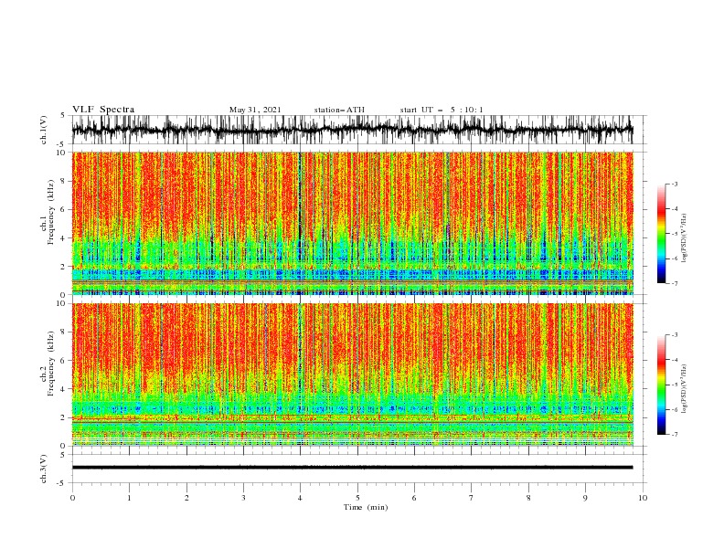Click the ch.2 Frequency (kHz) axis label
This screenshot has width=724, height=559.
click(48, 364)
